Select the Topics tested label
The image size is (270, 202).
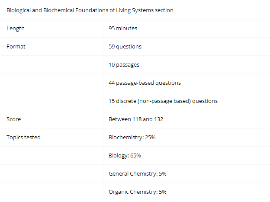pyautogui.click(x=23, y=138)
